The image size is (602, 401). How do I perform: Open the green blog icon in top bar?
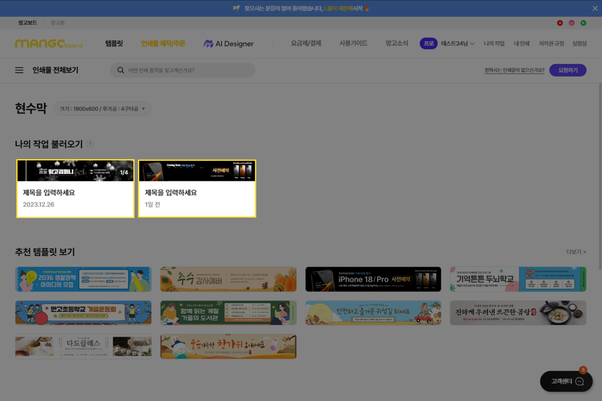click(583, 23)
